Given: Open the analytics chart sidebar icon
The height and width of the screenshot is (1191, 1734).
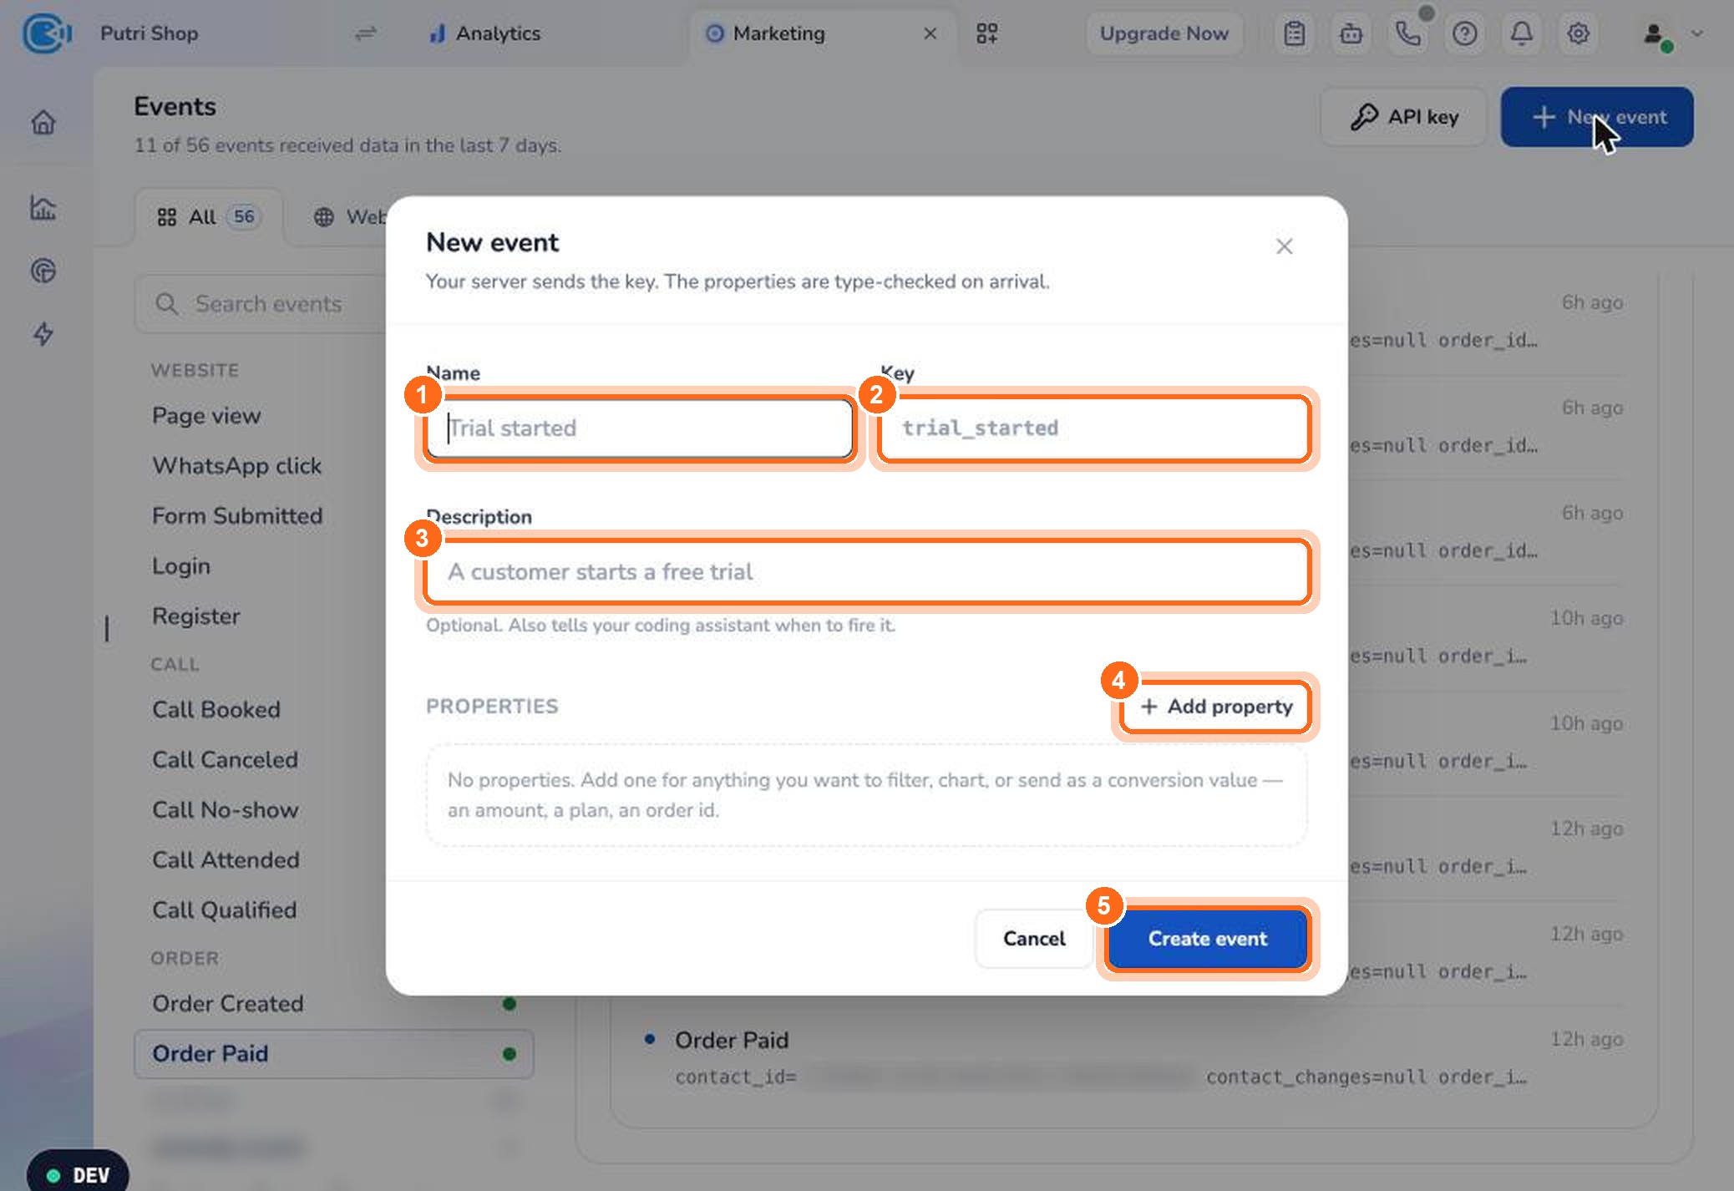Looking at the screenshot, I should coord(43,207).
